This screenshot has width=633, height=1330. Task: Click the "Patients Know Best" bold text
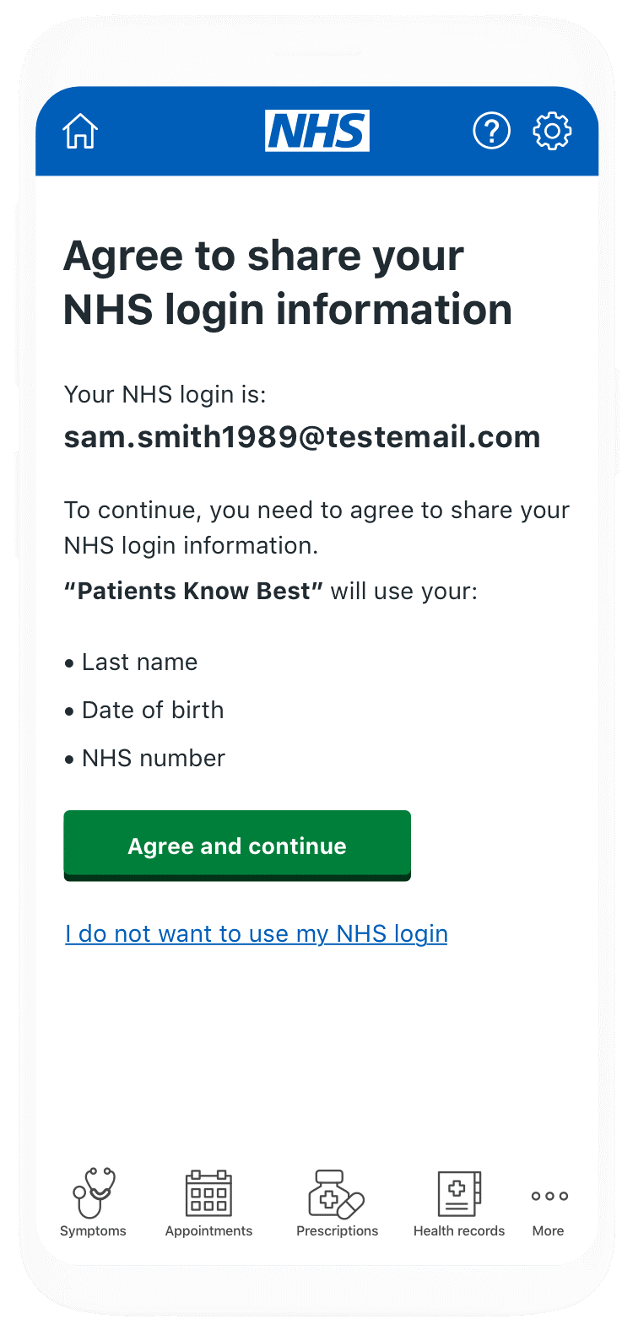click(193, 591)
